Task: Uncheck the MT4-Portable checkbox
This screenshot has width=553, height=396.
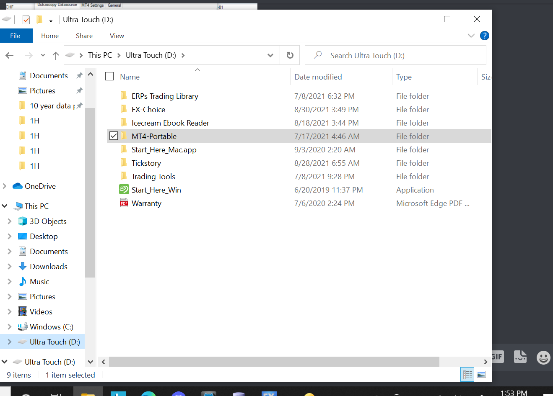Action: point(114,136)
